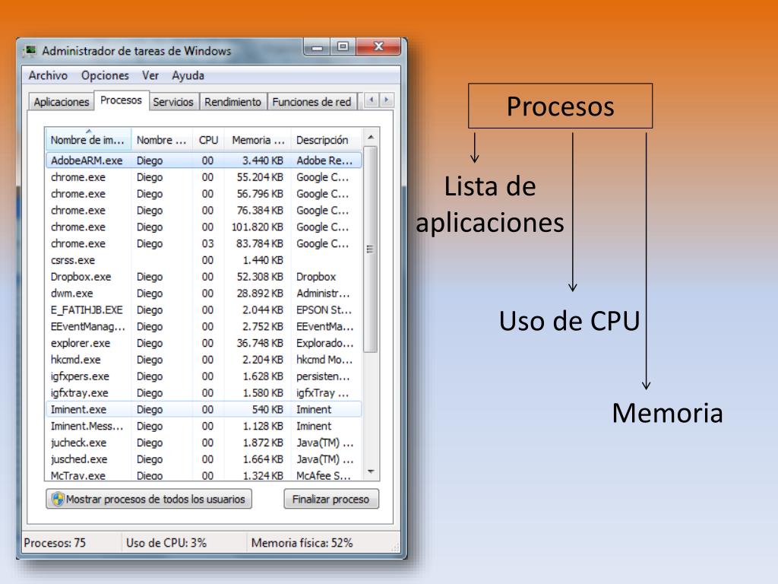Image resolution: width=778 pixels, height=584 pixels.
Task: Sort by the Memoria column header
Action: (x=258, y=140)
